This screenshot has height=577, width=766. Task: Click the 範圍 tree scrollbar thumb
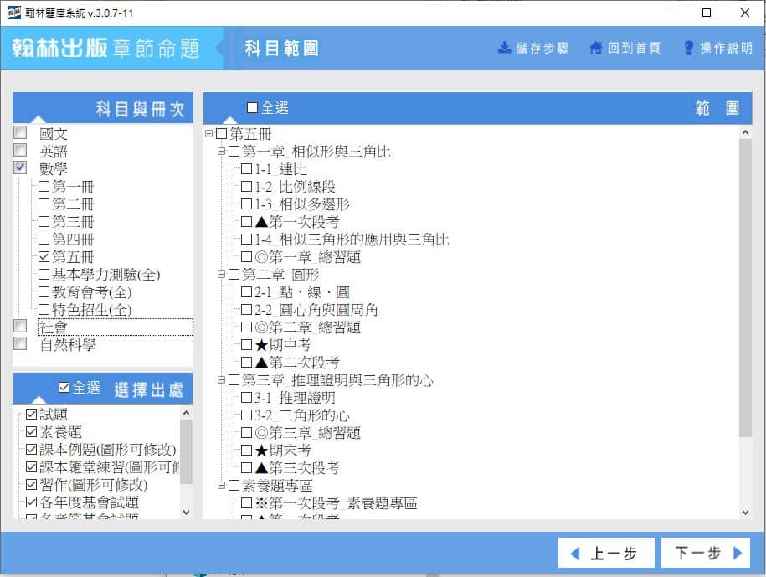745,288
